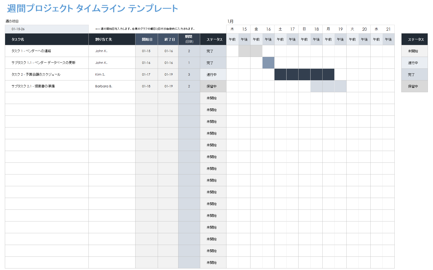Select the weekday header 月

pyautogui.click(x=328, y=29)
